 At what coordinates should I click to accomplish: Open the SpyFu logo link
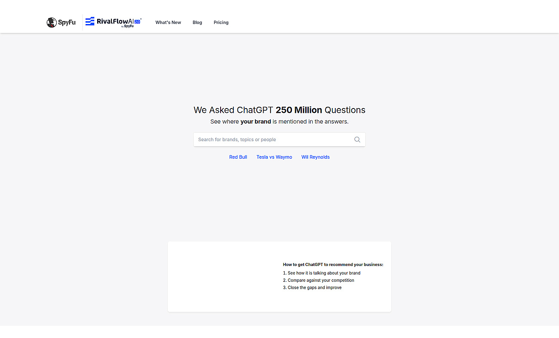tap(61, 22)
